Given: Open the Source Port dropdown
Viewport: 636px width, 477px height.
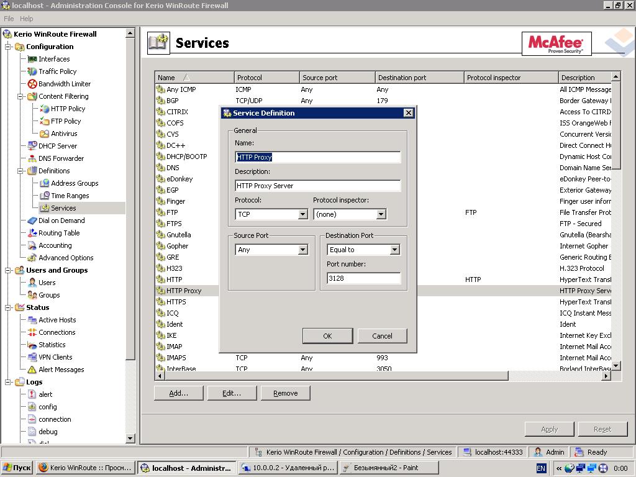Looking at the screenshot, I should 302,250.
